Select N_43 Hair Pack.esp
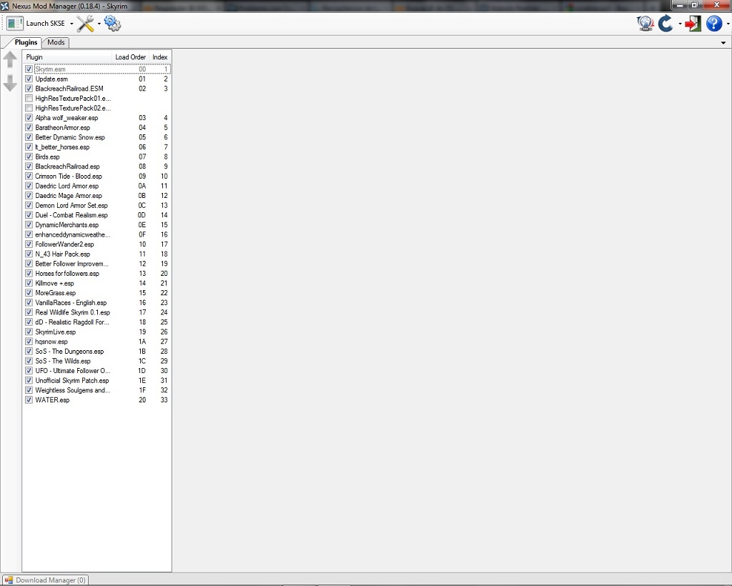Image resolution: width=732 pixels, height=586 pixels. 97,254
